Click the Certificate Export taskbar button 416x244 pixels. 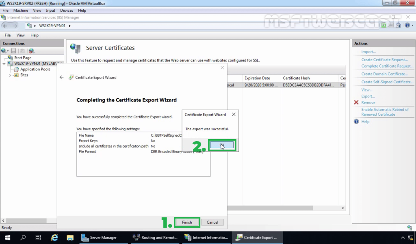coord(257,238)
